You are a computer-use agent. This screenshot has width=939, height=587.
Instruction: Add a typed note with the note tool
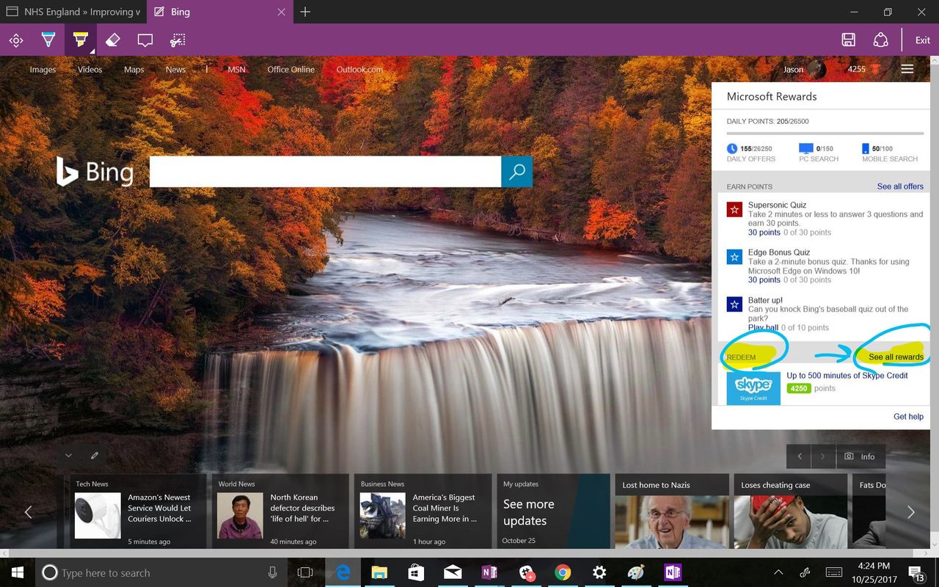(145, 40)
